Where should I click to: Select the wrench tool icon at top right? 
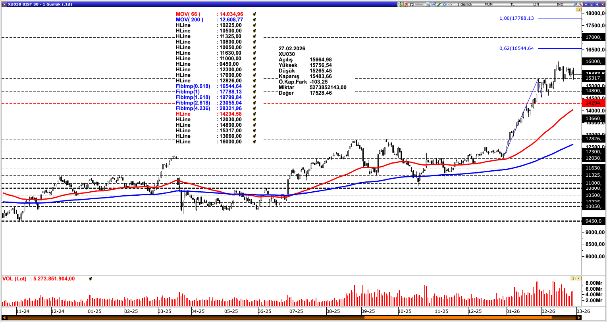click(x=580, y=3)
